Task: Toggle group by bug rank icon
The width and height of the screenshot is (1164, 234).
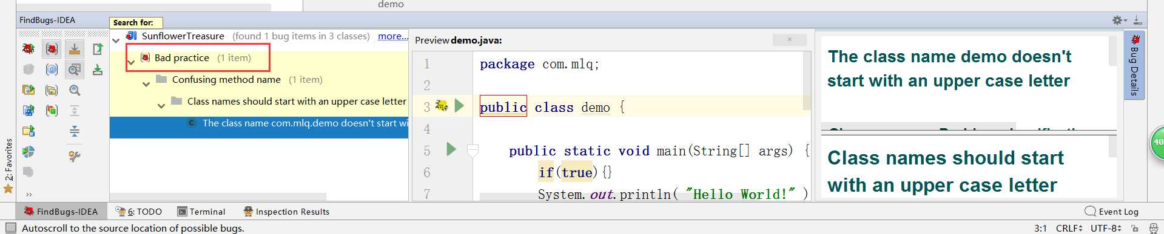Action: coord(52,111)
